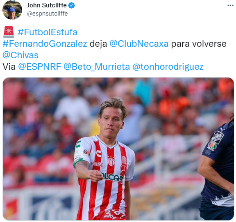Click the word 'Via' in tweet
This screenshot has width=236, height=222.
pos(9,66)
